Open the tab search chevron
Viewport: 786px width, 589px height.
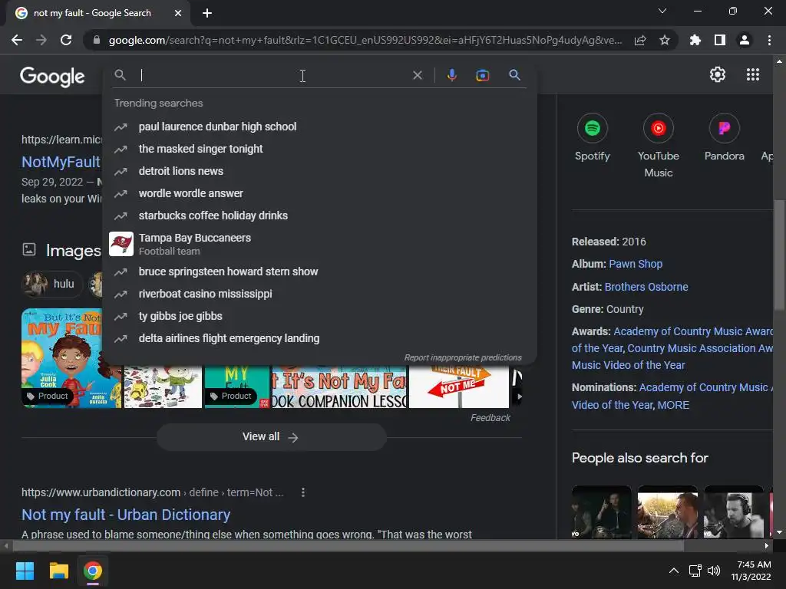point(662,11)
